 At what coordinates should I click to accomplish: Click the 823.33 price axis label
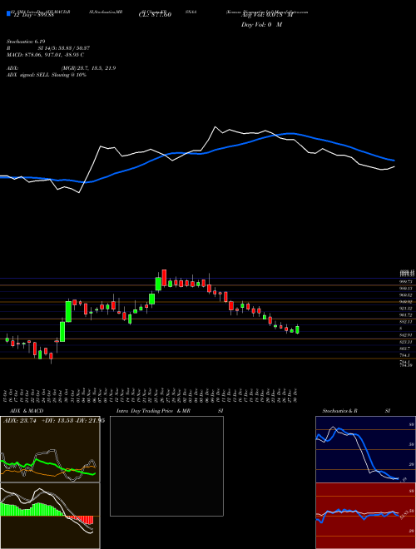tap(408, 342)
